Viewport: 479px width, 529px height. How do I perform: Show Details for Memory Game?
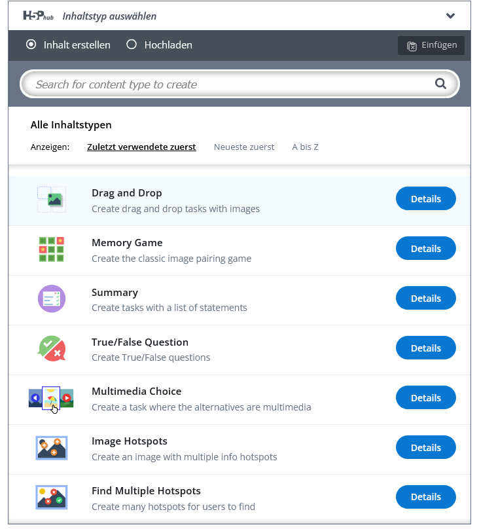pos(425,249)
